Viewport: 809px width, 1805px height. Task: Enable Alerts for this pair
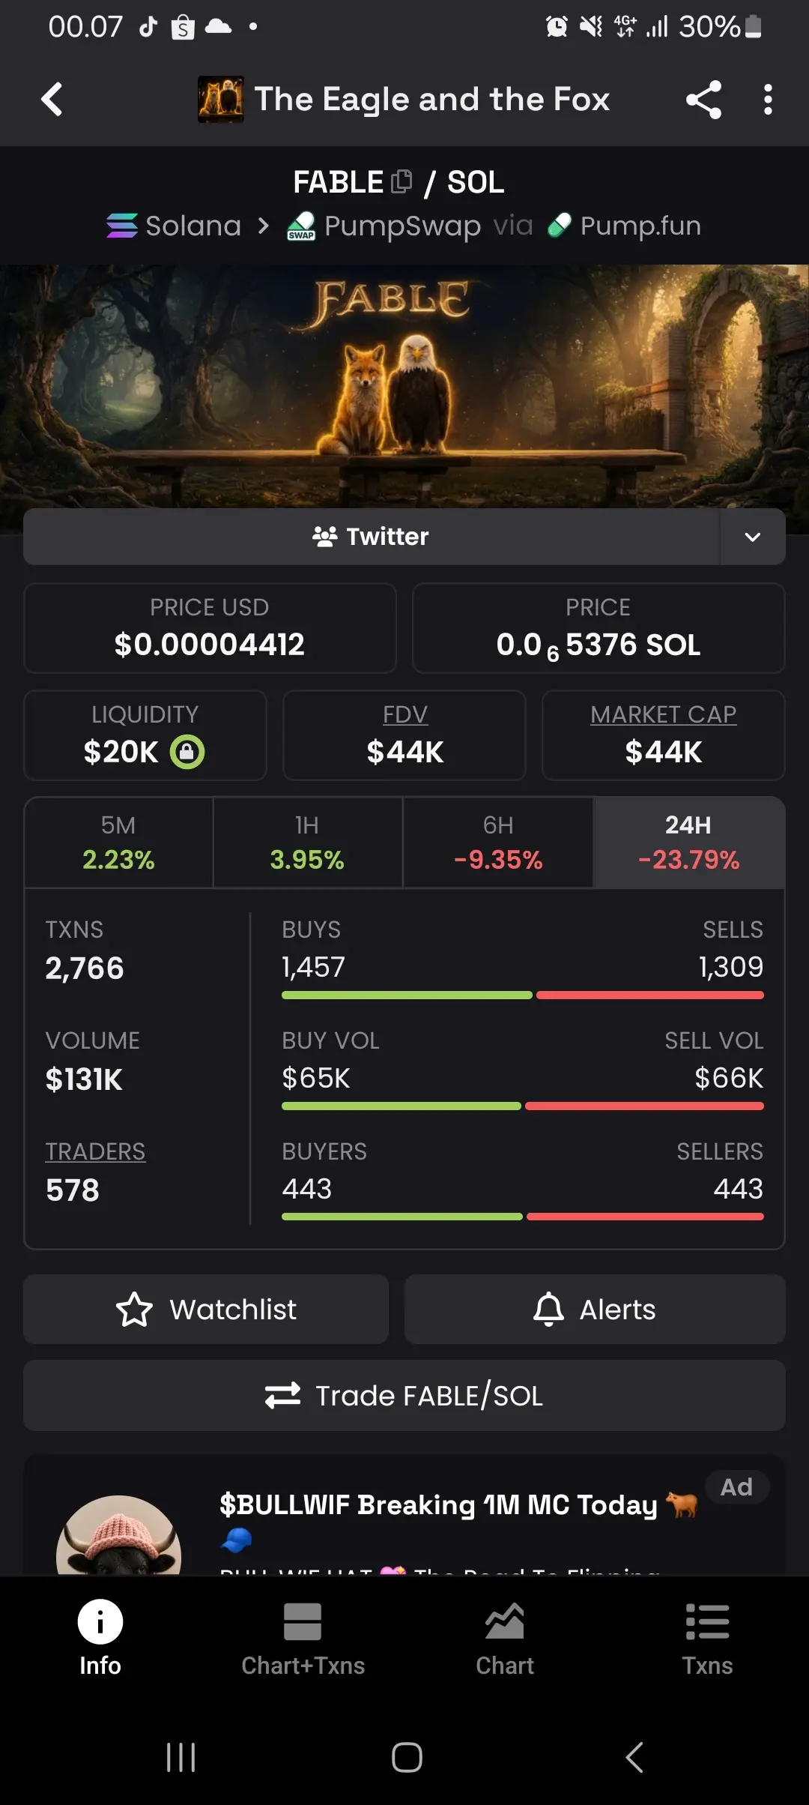595,1309
